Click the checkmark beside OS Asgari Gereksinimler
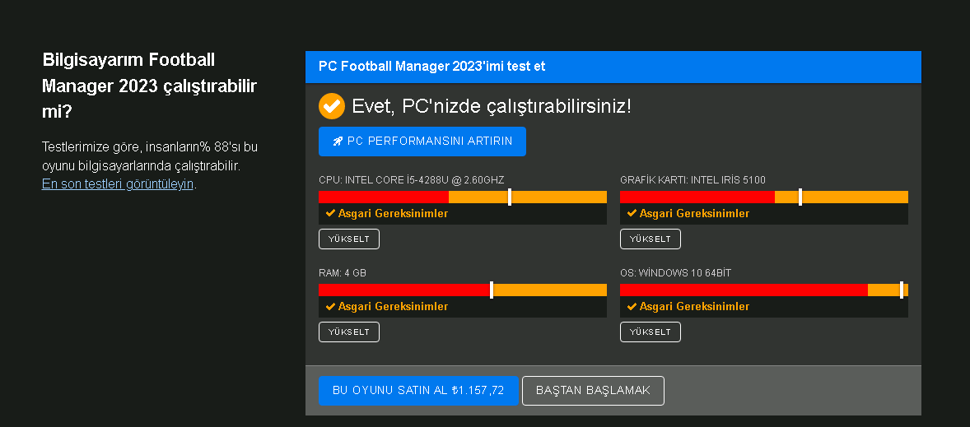The image size is (970, 427). (x=632, y=307)
